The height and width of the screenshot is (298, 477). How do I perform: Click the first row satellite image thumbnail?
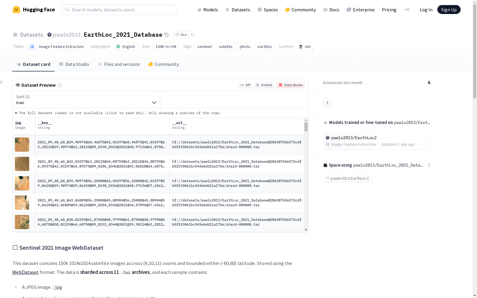(x=22, y=145)
